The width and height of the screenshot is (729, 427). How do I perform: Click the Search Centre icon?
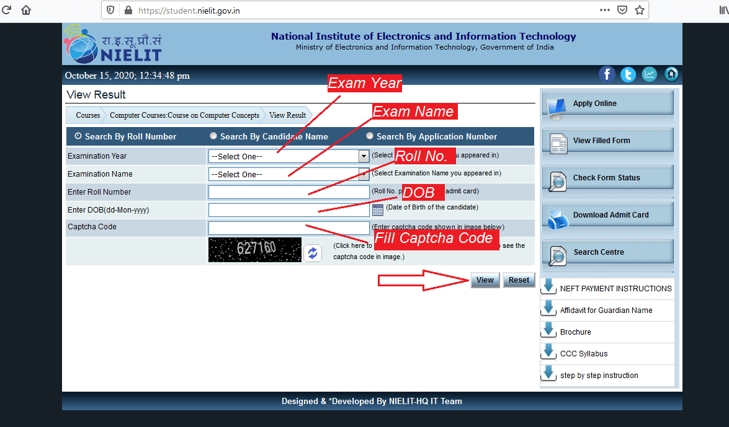[x=557, y=254]
